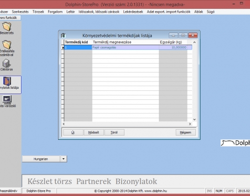Click the list's scroll left arrow

[x=64, y=124]
